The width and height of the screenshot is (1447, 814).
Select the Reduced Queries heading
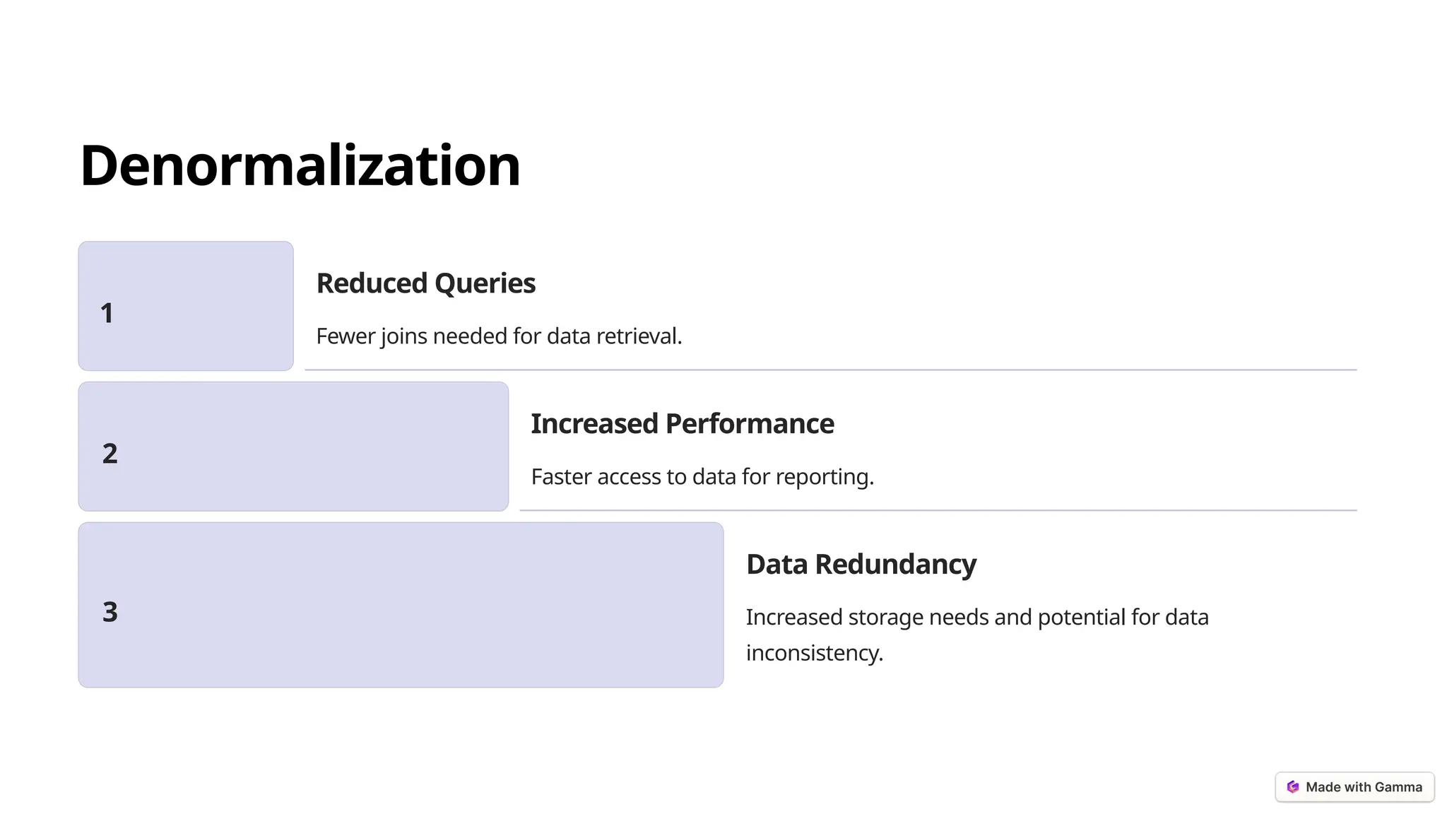(x=426, y=283)
